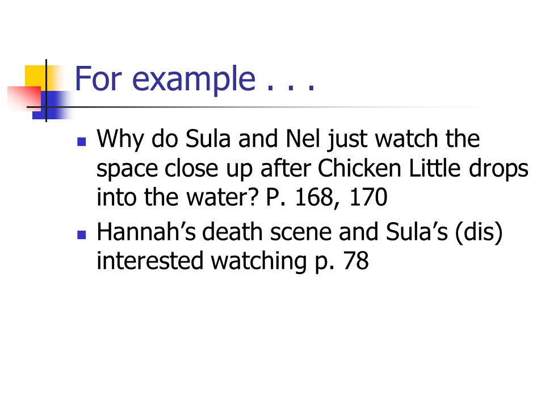Click the words "Chicken Little"
This screenshot has width=545, height=409.
point(389,168)
